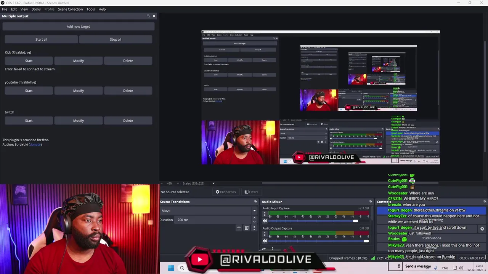Mute Audio Input Capture
This screenshot has height=274, width=488.
tap(265, 221)
